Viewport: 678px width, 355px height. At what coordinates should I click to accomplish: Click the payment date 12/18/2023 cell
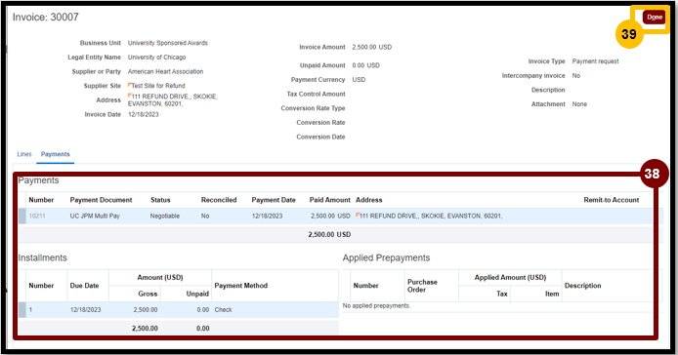coord(268,216)
